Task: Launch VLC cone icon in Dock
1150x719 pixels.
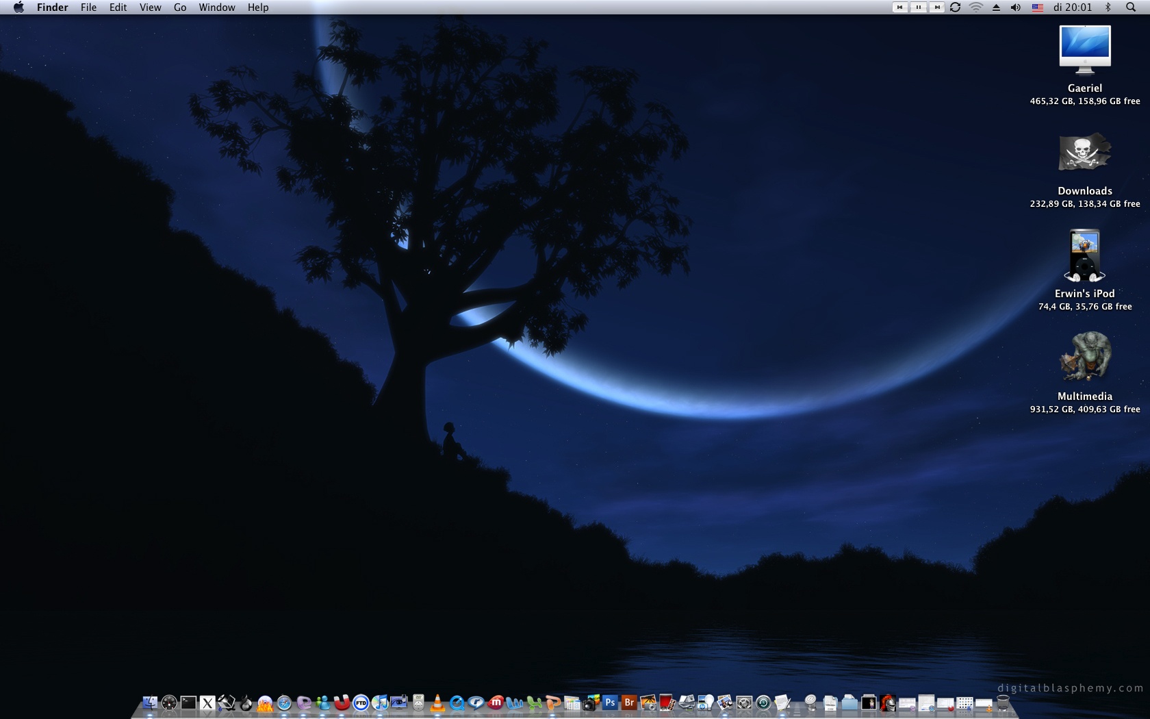Action: [437, 703]
